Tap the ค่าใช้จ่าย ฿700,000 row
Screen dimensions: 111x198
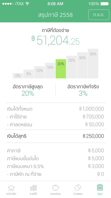pyautogui.click(x=55, y=117)
